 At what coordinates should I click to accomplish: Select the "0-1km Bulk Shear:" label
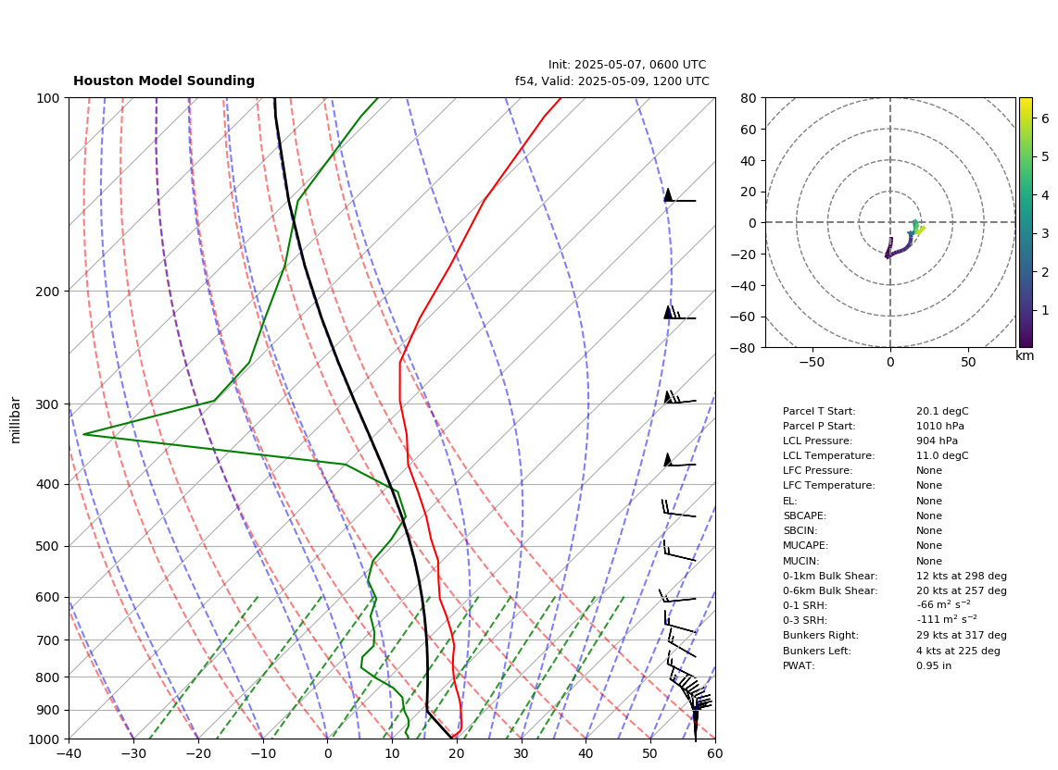pos(830,576)
